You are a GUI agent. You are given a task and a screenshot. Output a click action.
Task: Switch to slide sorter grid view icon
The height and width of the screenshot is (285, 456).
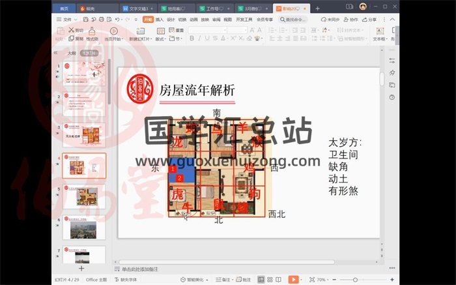270,279
